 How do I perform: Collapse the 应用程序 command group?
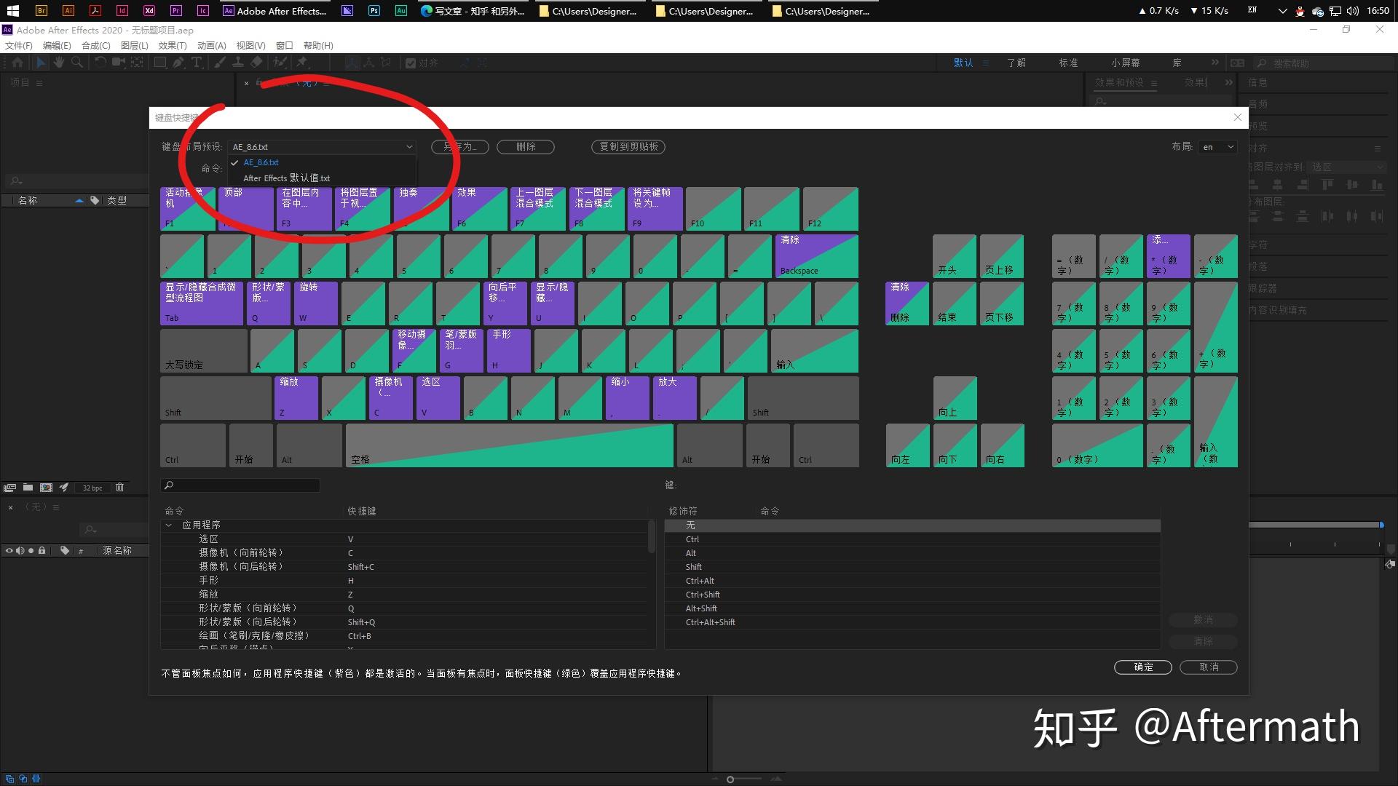(168, 525)
